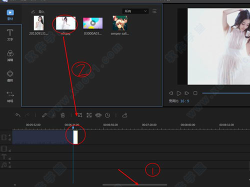
Task: Open the Overlays tab with the stacked-layers icon
Action: (x=10, y=76)
